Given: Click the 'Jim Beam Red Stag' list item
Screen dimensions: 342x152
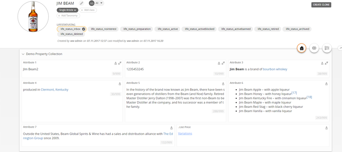Looking at the screenshot, I should (271, 107).
